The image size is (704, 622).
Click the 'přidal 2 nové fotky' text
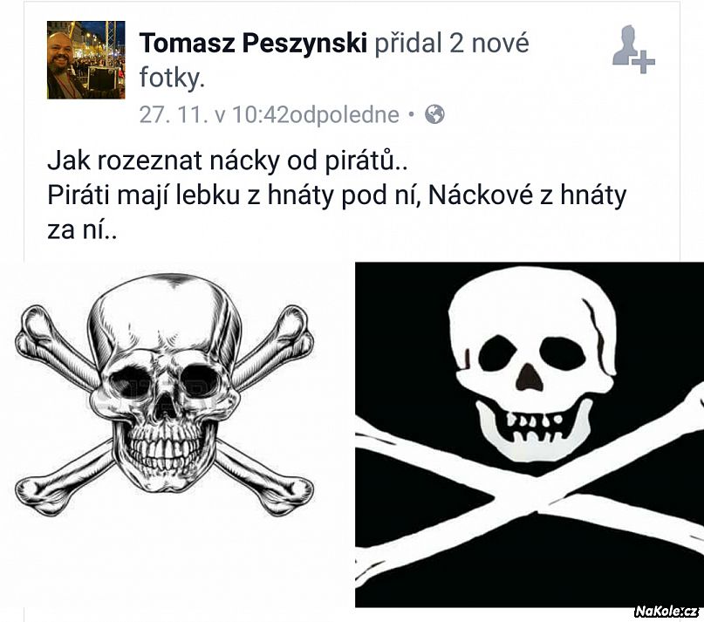coord(334,60)
